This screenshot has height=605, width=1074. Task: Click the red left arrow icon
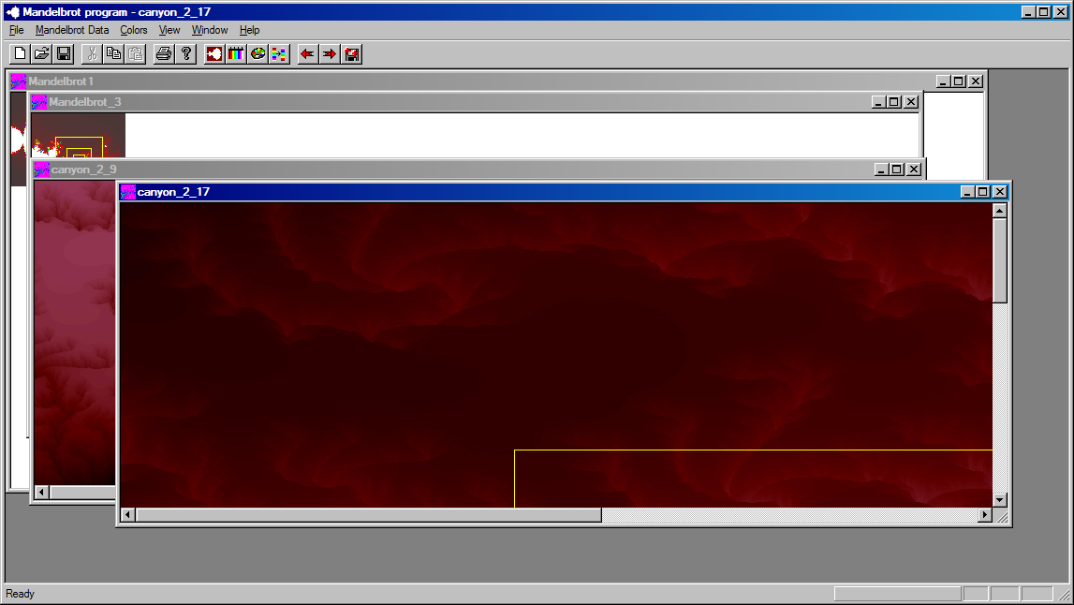point(307,54)
